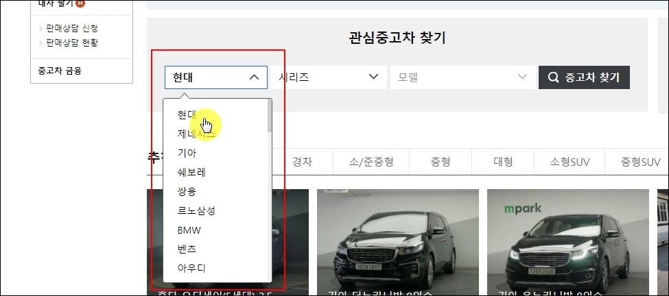Open the 시리즈 dropdown

coord(329,77)
